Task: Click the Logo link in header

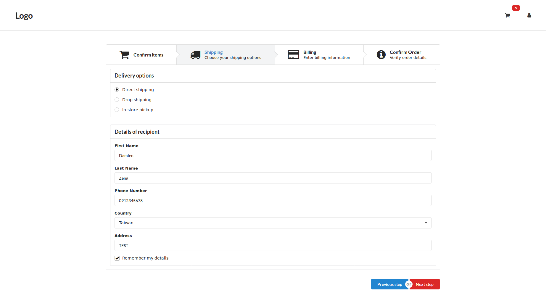Action: 24,15
